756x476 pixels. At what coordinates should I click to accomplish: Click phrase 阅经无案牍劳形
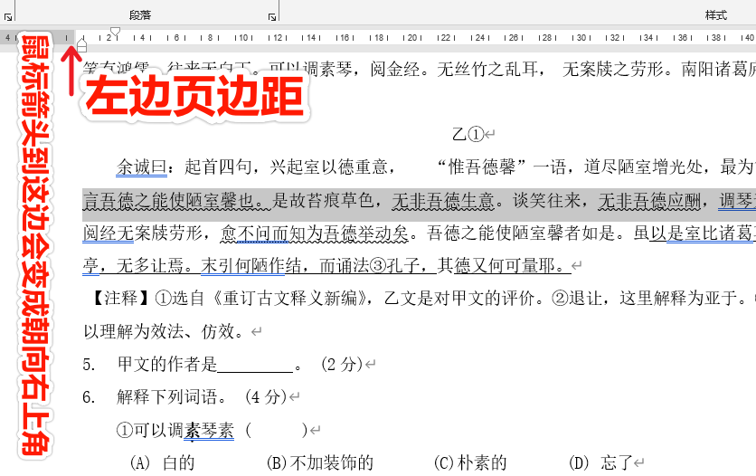click(142, 233)
